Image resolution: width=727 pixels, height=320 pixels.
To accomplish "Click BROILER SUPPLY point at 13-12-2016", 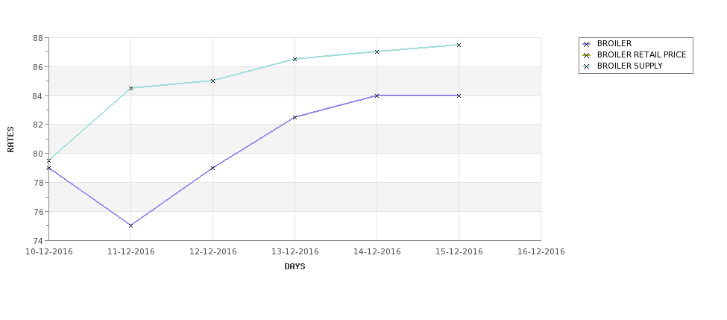I will [x=295, y=59].
